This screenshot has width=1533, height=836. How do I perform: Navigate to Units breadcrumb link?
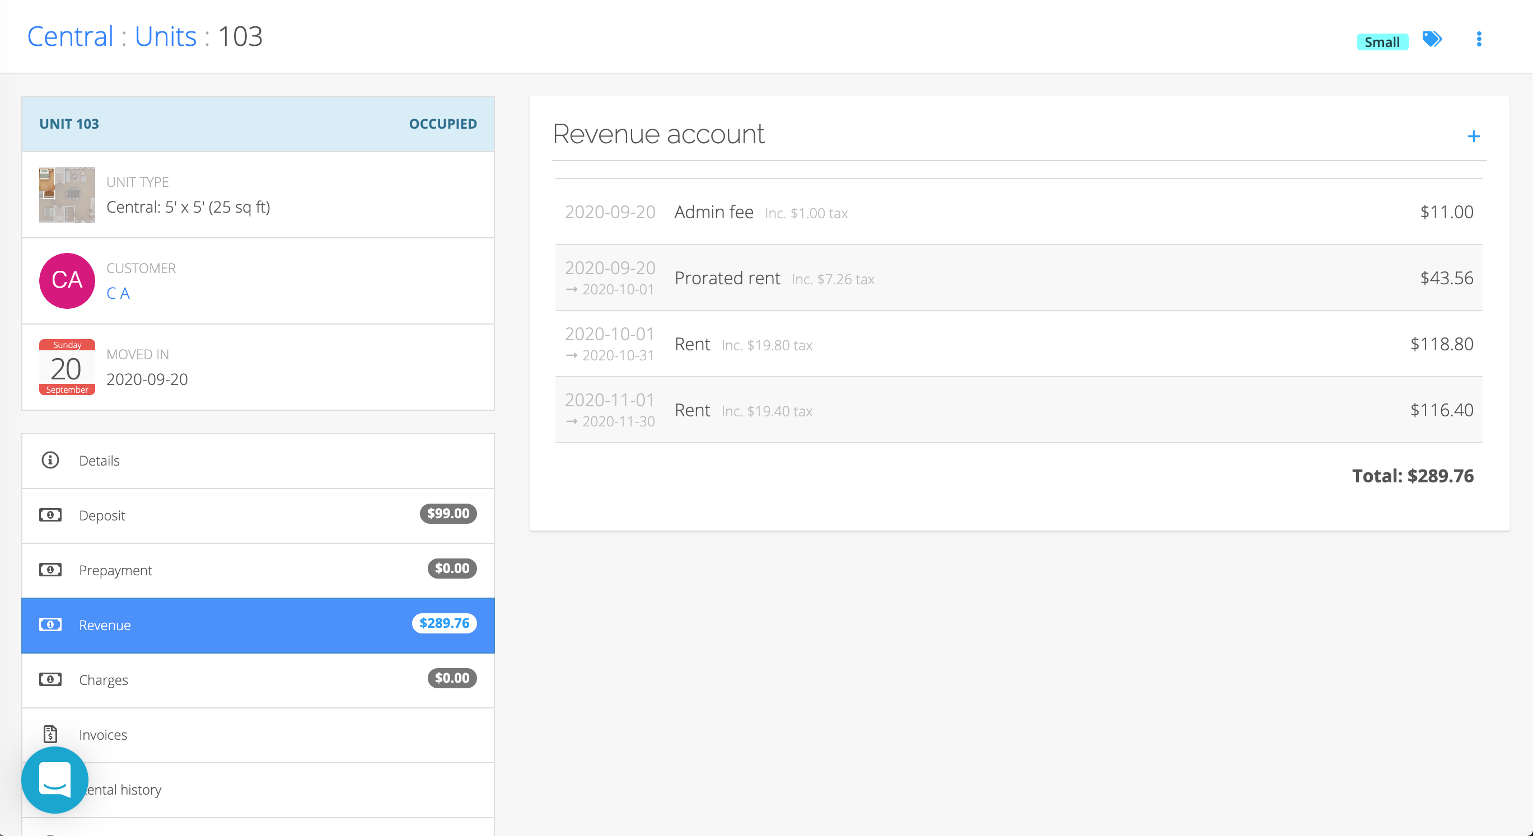coord(165,37)
